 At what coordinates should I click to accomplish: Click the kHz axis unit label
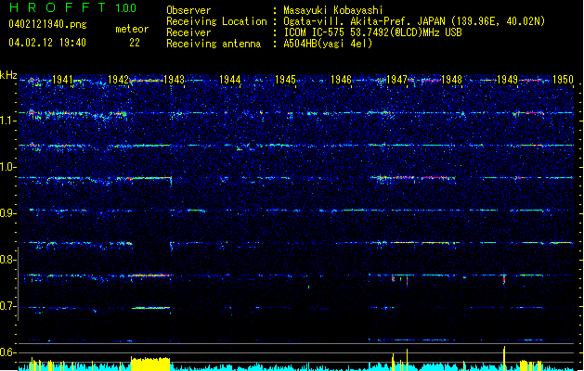click(8, 75)
